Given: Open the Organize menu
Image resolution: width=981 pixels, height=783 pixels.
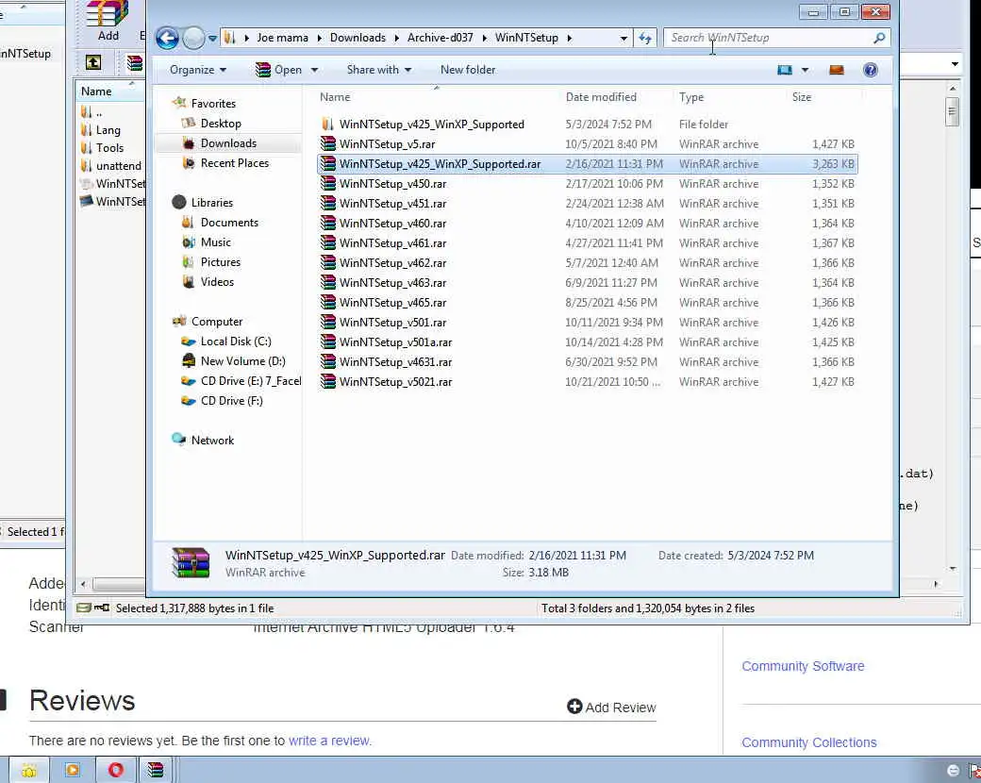Looking at the screenshot, I should pos(198,70).
